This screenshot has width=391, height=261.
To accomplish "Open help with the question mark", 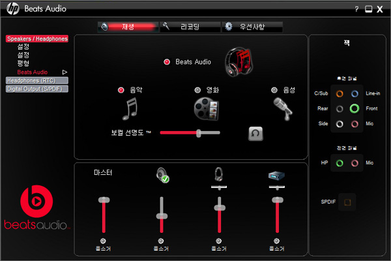I will [356, 9].
